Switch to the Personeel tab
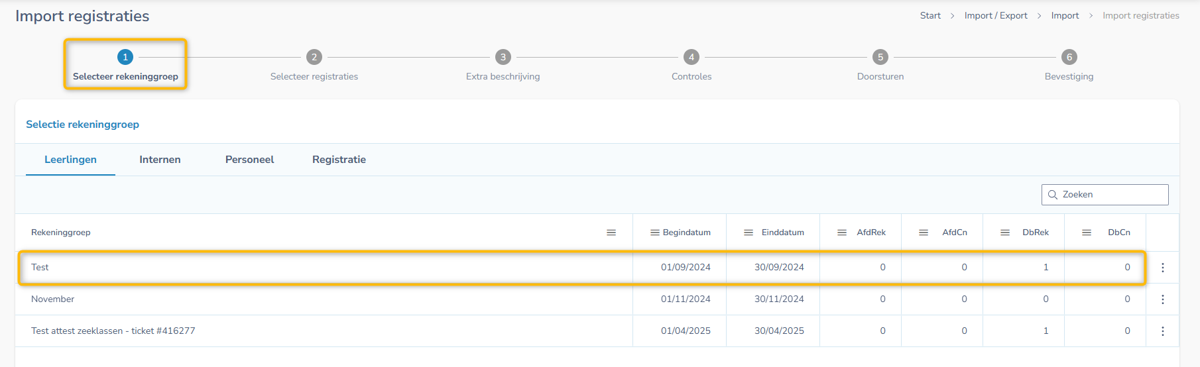 click(249, 160)
